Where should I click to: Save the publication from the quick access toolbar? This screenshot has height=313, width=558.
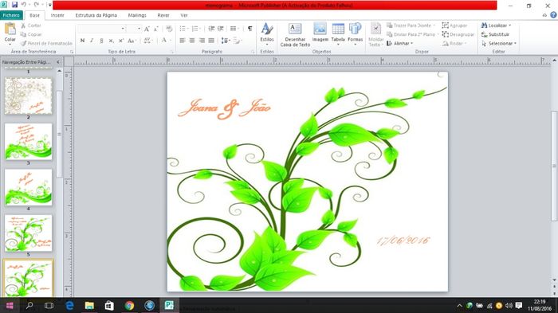14,5
